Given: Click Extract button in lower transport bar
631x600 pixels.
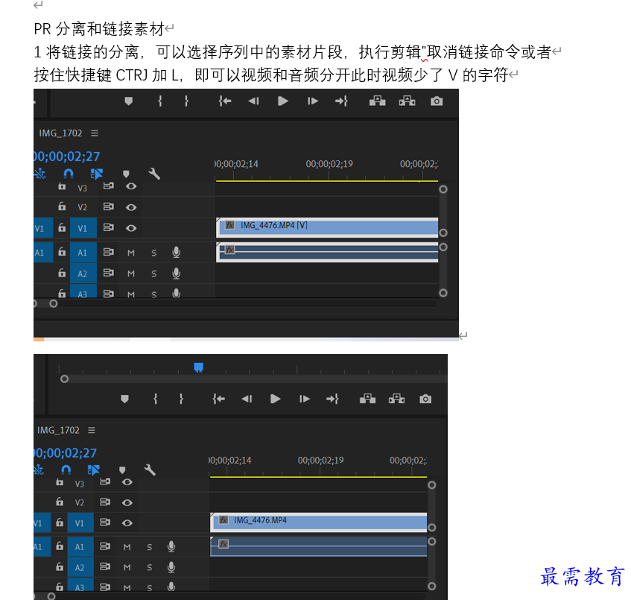Looking at the screenshot, I should pyautogui.click(x=396, y=399).
